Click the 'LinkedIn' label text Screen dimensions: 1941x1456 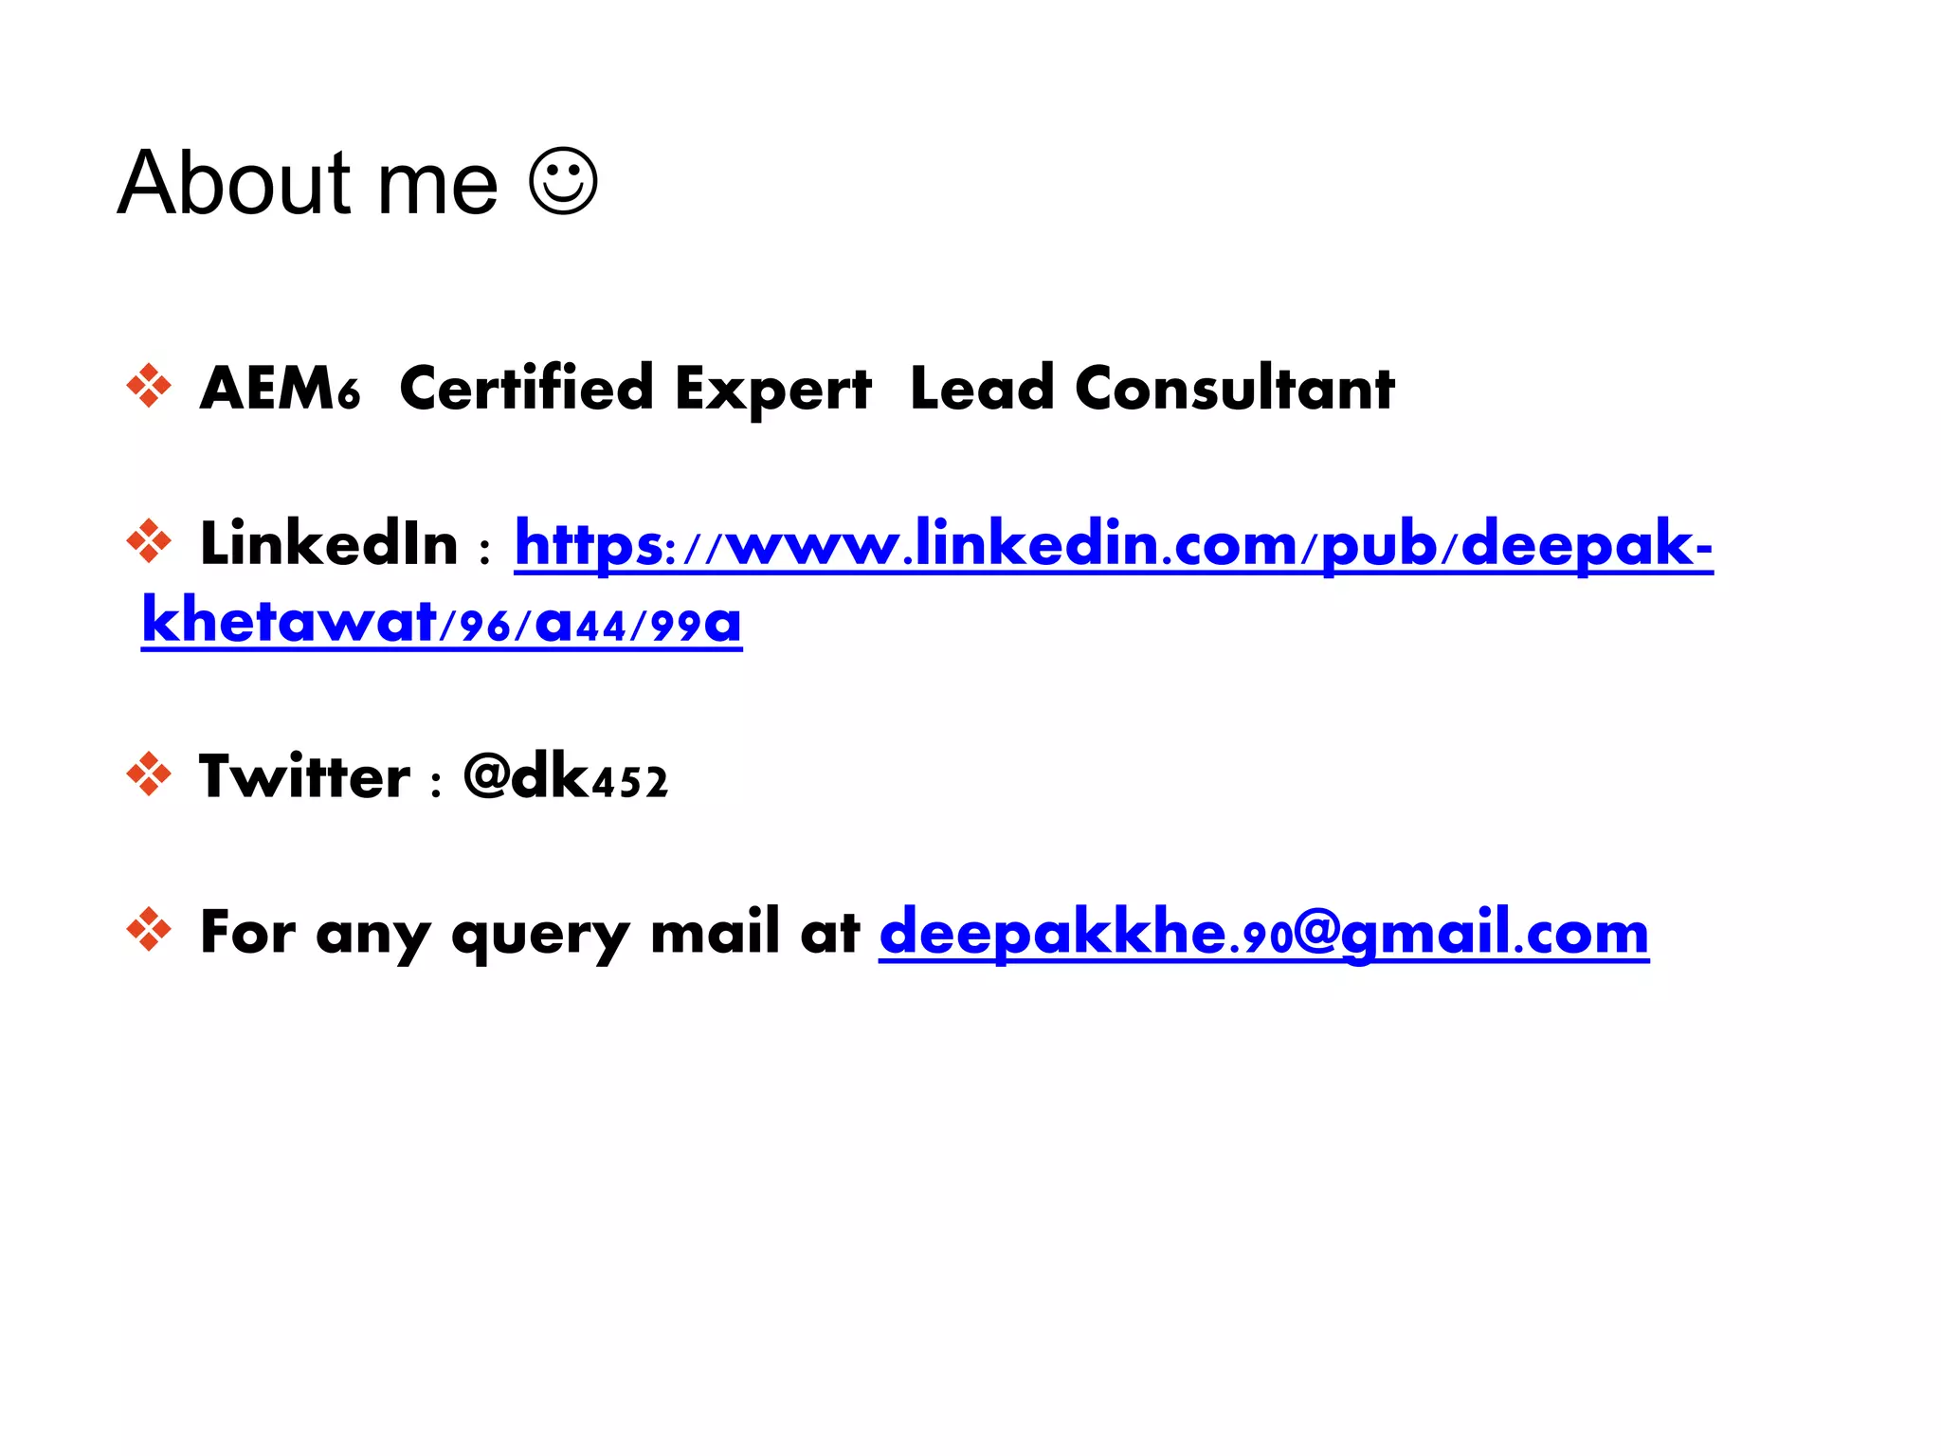pyautogui.click(x=329, y=544)
